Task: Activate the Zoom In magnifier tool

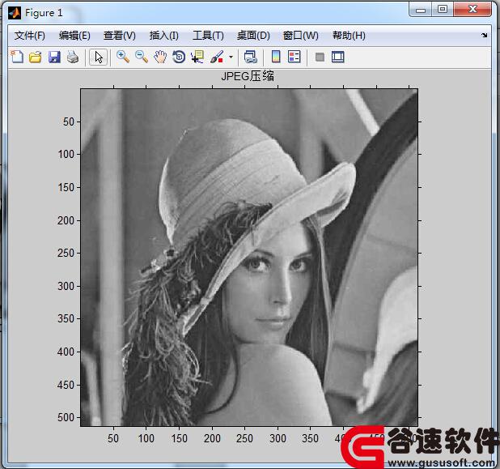Action: [123, 57]
